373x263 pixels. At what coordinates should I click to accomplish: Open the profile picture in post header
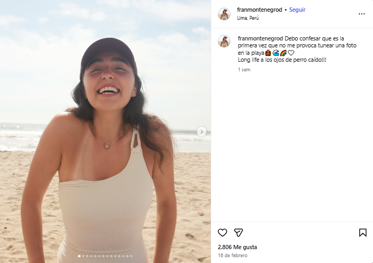tap(224, 14)
